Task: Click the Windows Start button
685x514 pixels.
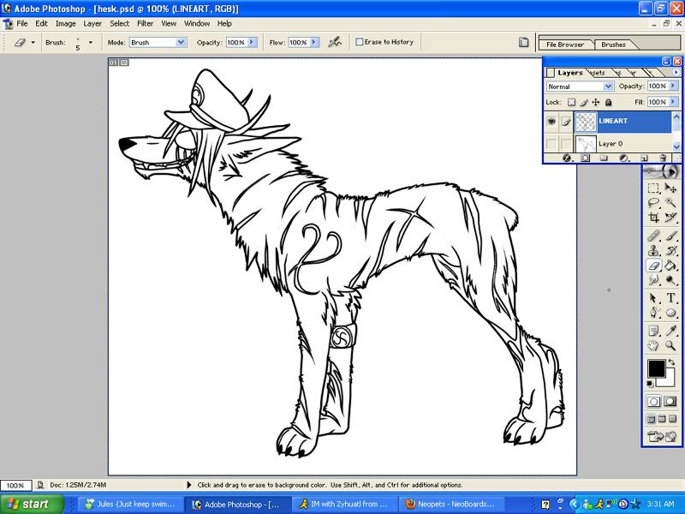Action: (x=26, y=504)
